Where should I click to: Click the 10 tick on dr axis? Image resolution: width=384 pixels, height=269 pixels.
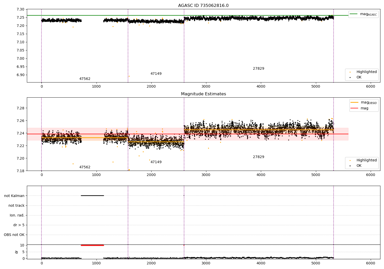click(22, 245)
